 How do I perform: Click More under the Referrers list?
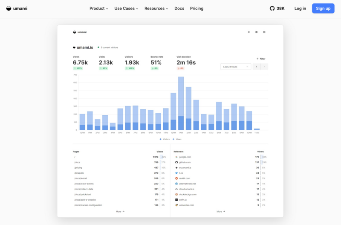[221, 211]
